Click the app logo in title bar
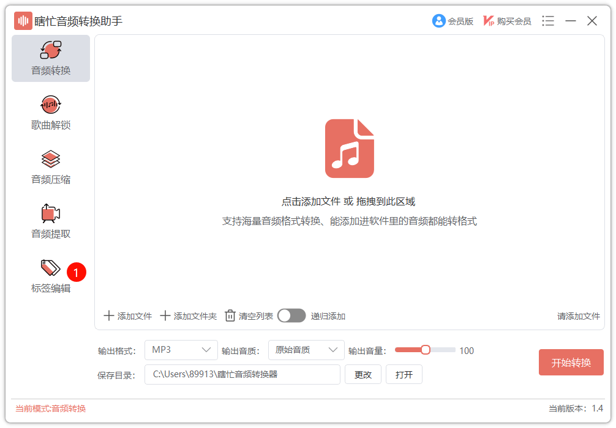The height and width of the screenshot is (428, 616). coord(23,21)
